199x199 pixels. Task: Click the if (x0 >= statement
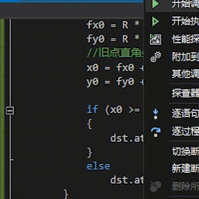[x=113, y=110]
